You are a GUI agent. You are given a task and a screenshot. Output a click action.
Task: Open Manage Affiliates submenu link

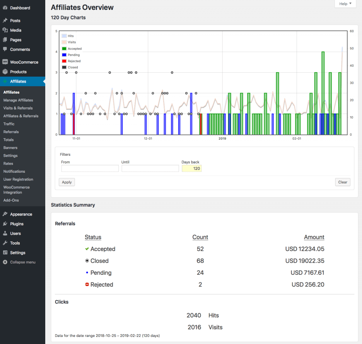18,100
